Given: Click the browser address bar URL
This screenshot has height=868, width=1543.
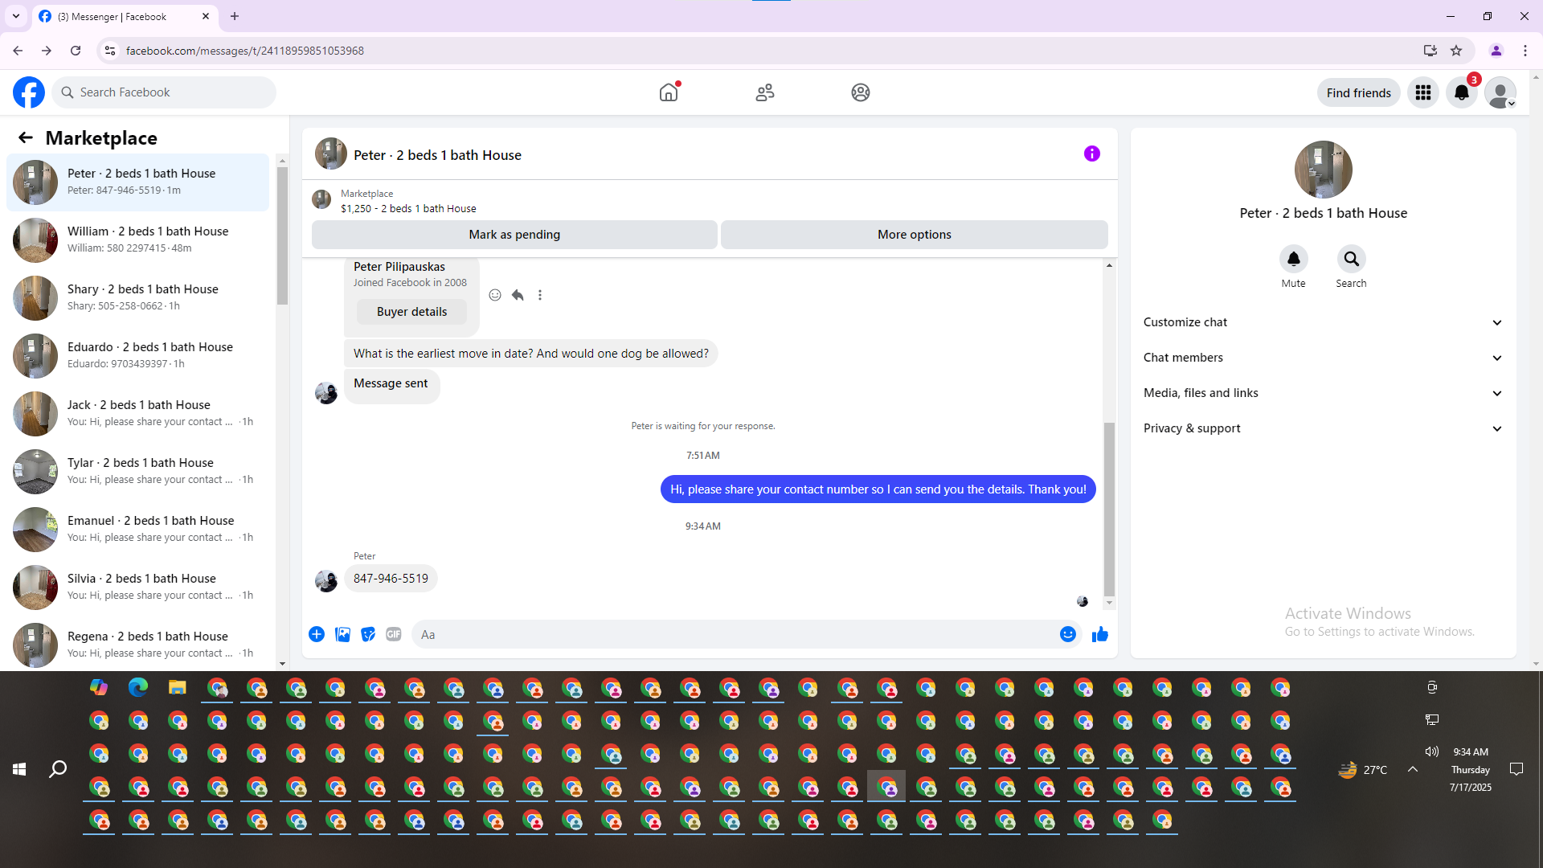Looking at the screenshot, I should point(245,51).
